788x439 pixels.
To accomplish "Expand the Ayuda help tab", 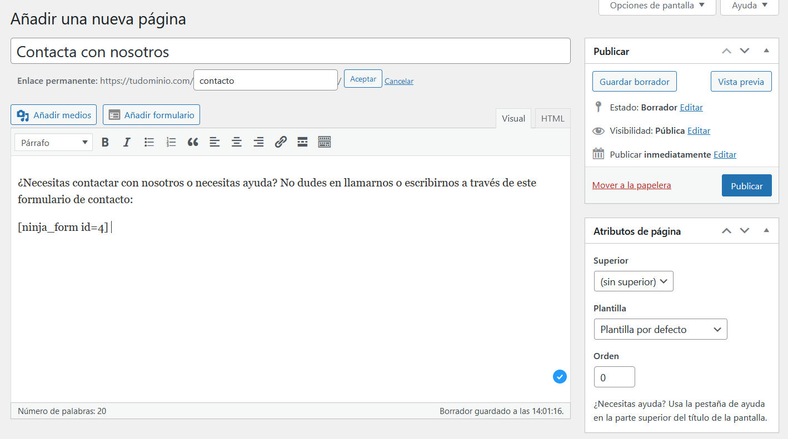I will coord(750,6).
